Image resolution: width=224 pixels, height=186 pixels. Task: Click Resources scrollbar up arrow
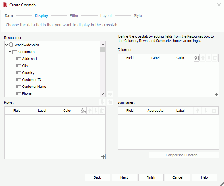point(103,44)
